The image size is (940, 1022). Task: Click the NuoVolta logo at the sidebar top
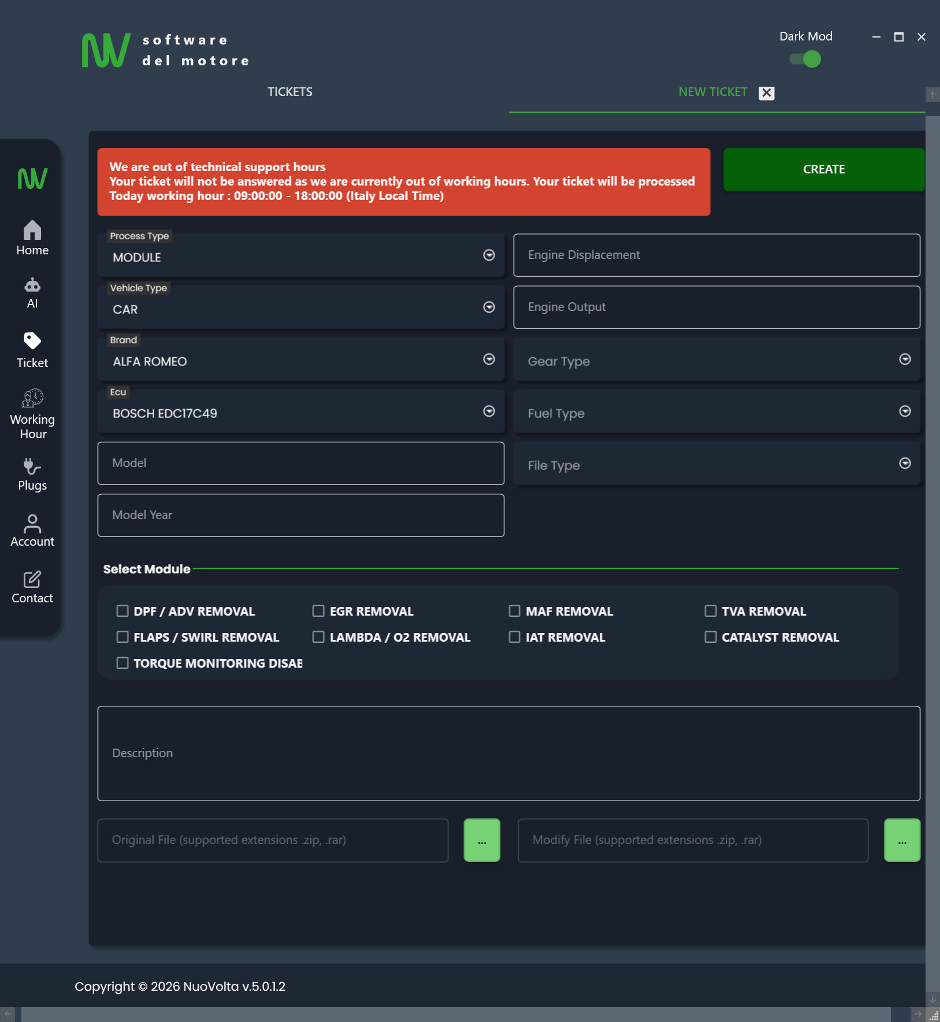coord(32,179)
